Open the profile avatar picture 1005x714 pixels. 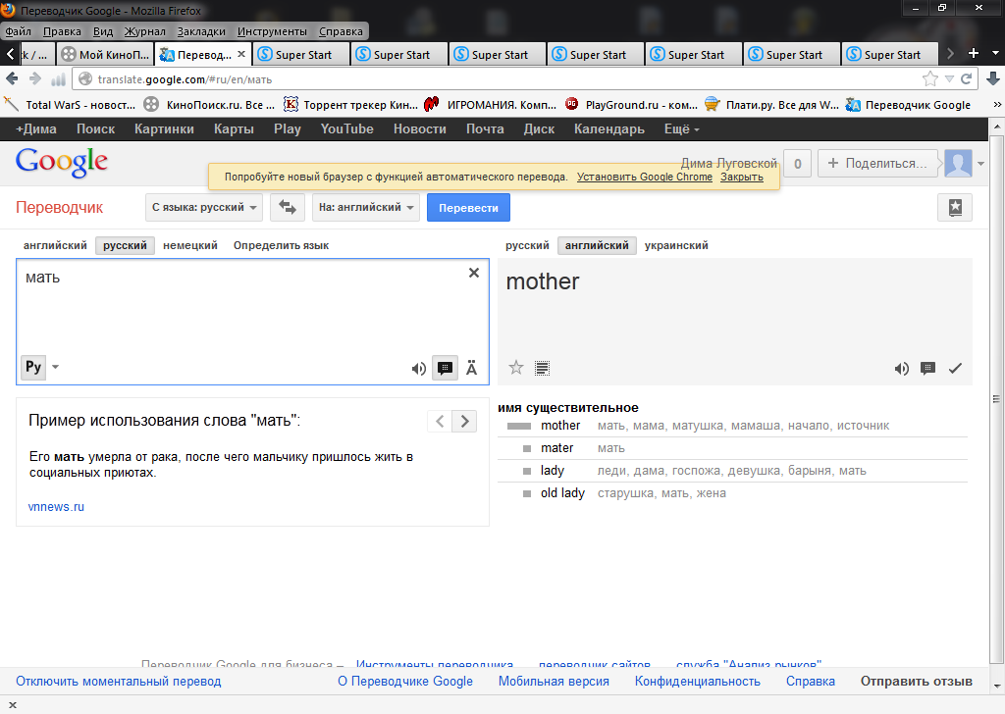958,163
